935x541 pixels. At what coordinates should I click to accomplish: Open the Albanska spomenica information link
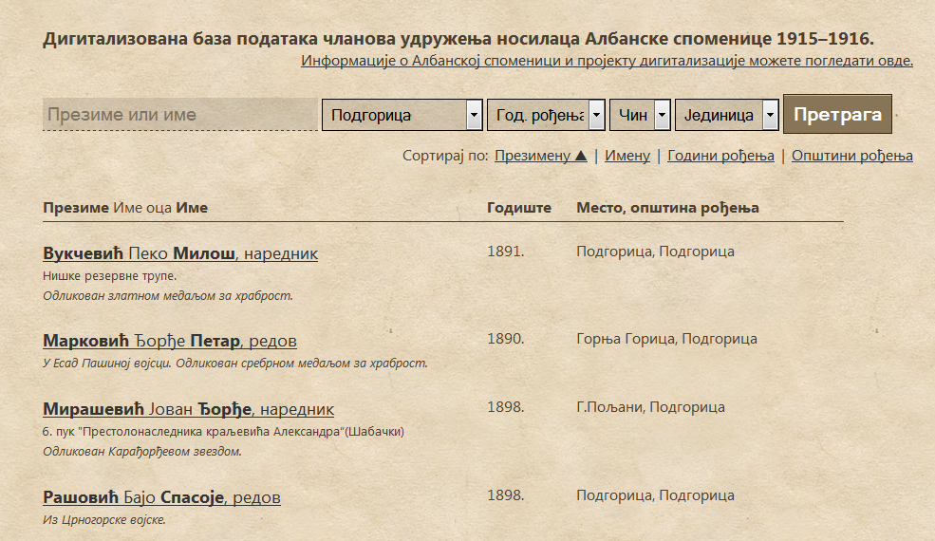click(x=607, y=60)
